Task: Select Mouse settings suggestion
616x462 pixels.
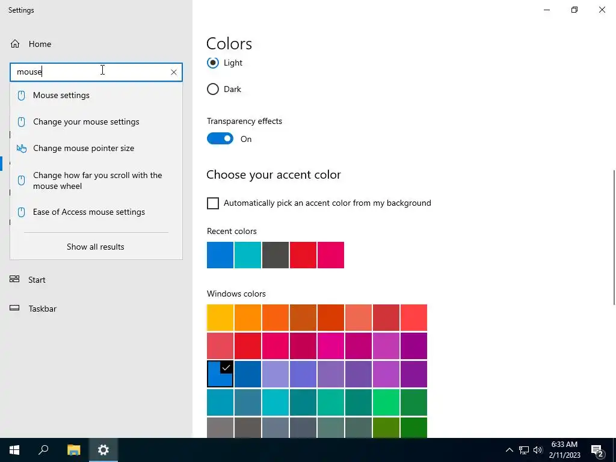Action: click(x=96, y=95)
